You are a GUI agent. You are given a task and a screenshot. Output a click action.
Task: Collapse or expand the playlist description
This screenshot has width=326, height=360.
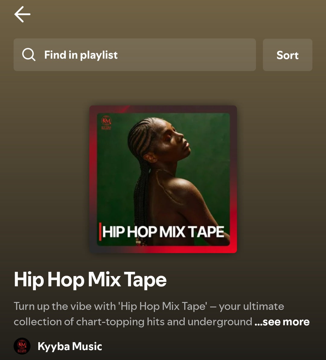click(283, 322)
